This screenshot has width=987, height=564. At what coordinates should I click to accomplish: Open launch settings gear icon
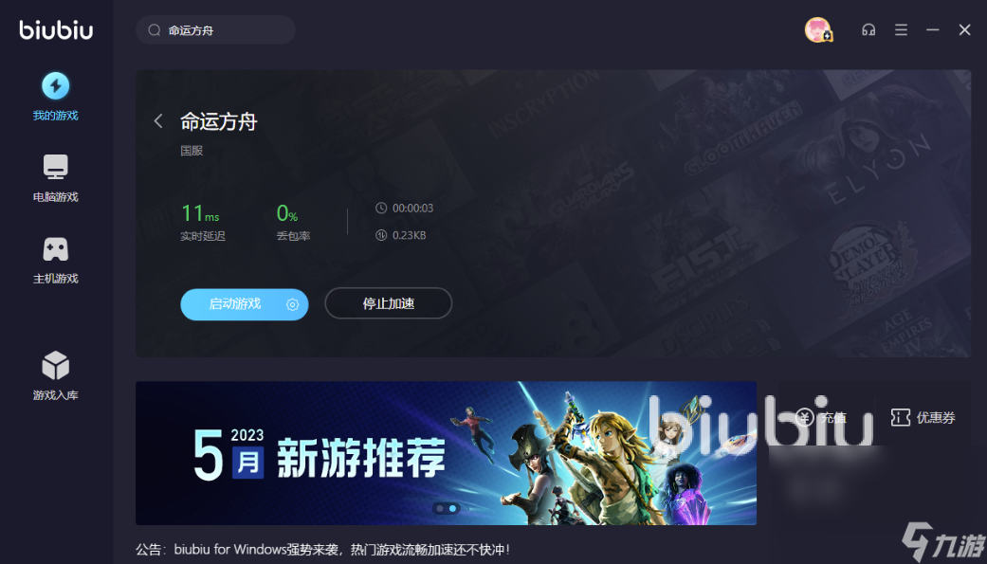click(292, 304)
